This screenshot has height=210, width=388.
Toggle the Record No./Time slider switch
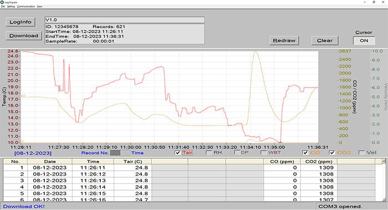click(120, 153)
